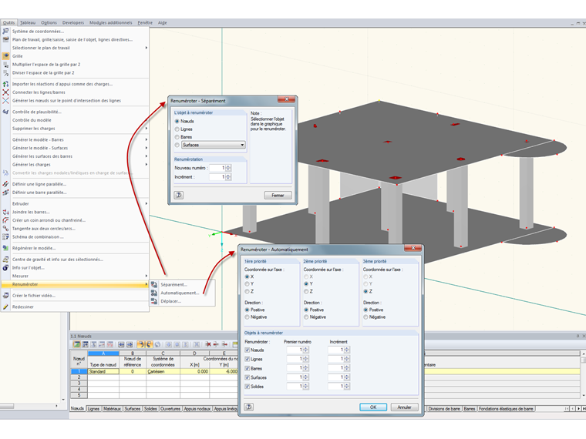This screenshot has width=586, height=439.
Task: Choose Z axis for 1ère priorité
Action: pos(247,291)
